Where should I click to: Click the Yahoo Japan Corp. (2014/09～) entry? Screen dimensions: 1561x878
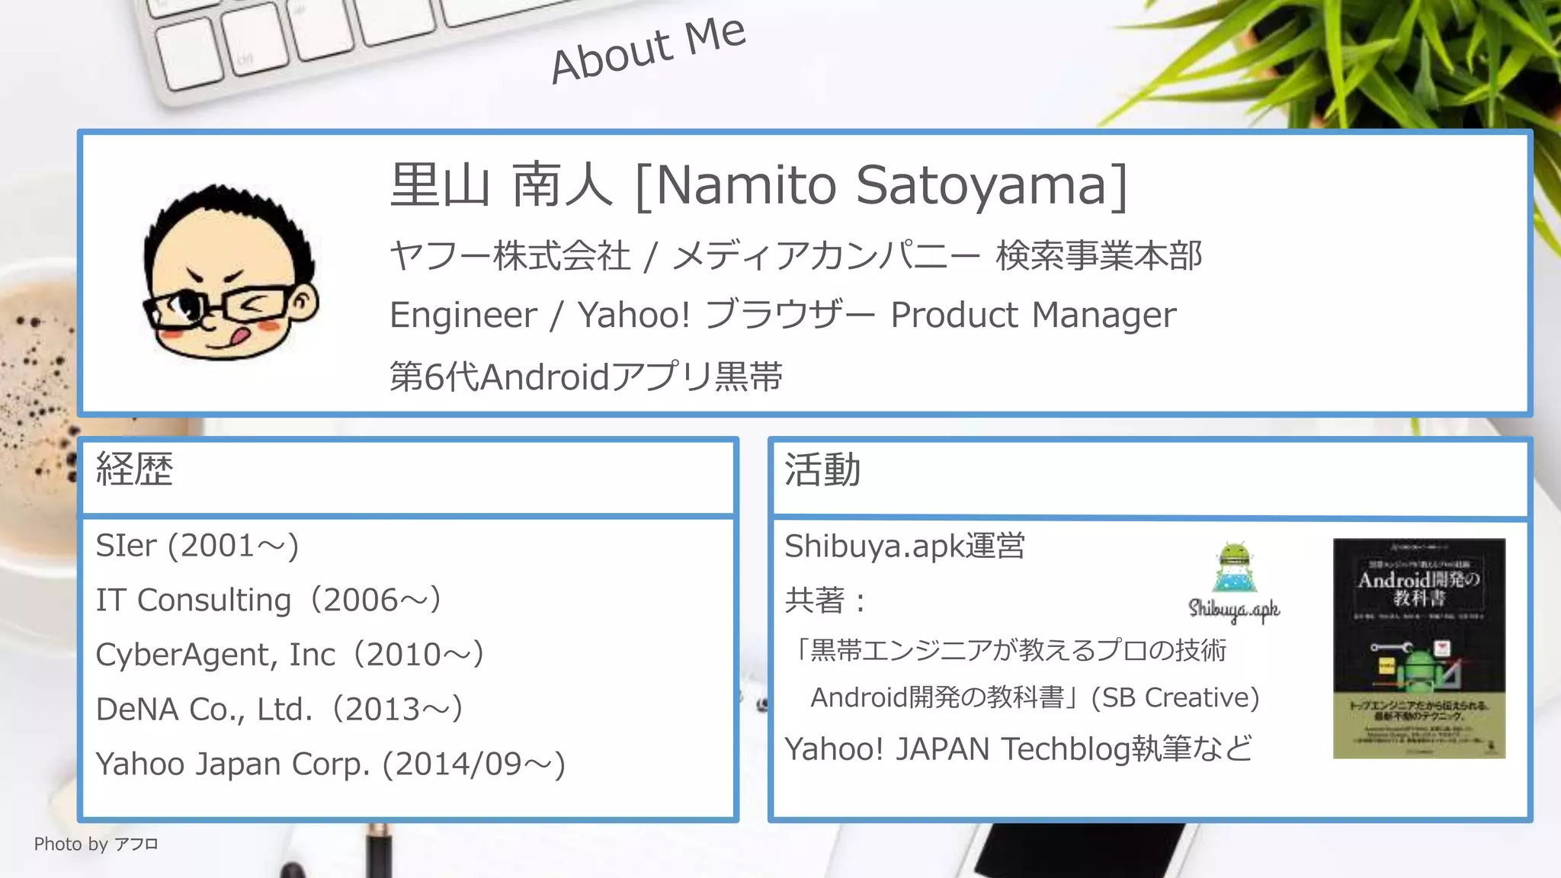point(330,764)
